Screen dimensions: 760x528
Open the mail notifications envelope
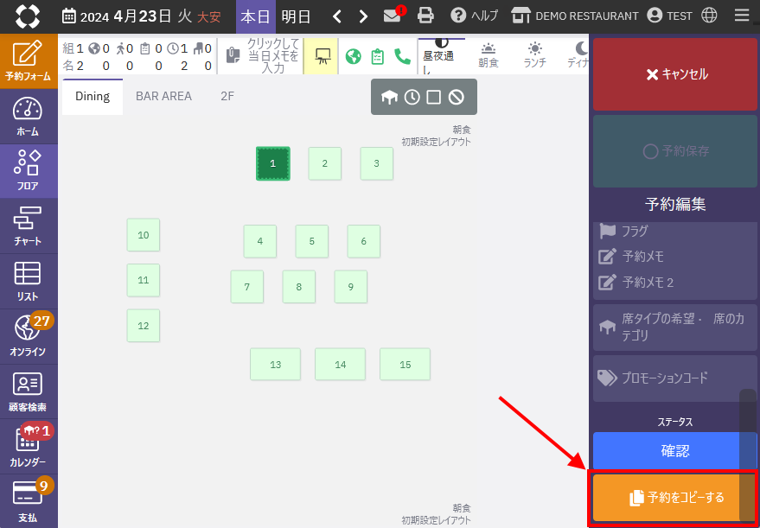pos(394,16)
